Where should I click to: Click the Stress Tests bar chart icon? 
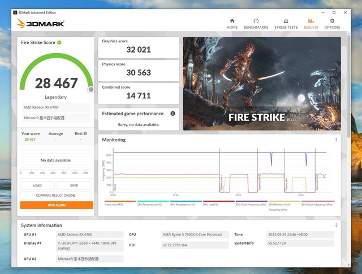point(286,21)
